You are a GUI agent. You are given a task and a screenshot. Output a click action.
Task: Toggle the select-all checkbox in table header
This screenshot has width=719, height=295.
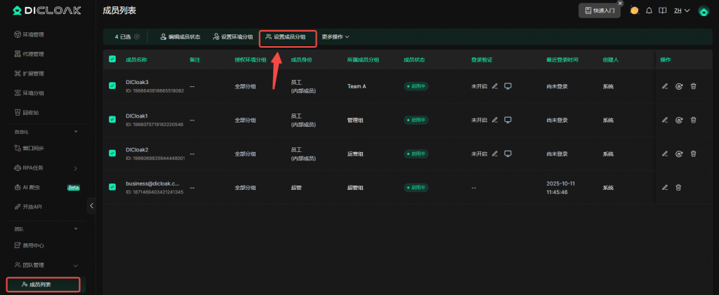112,60
